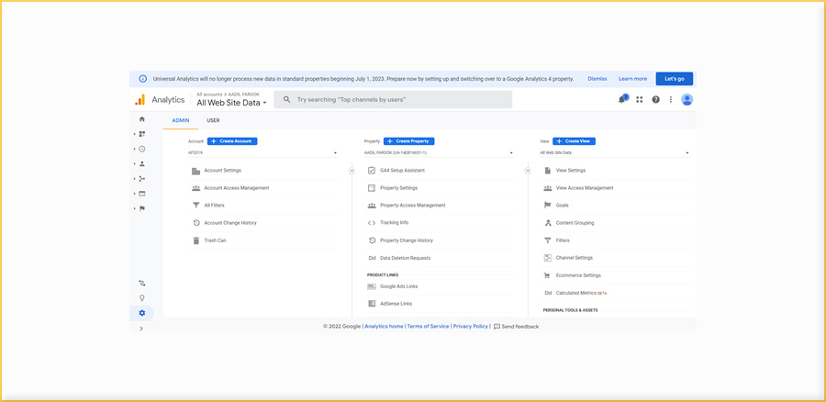The image size is (826, 402).
Task: Switch to the USER tab
Action: pyautogui.click(x=213, y=120)
